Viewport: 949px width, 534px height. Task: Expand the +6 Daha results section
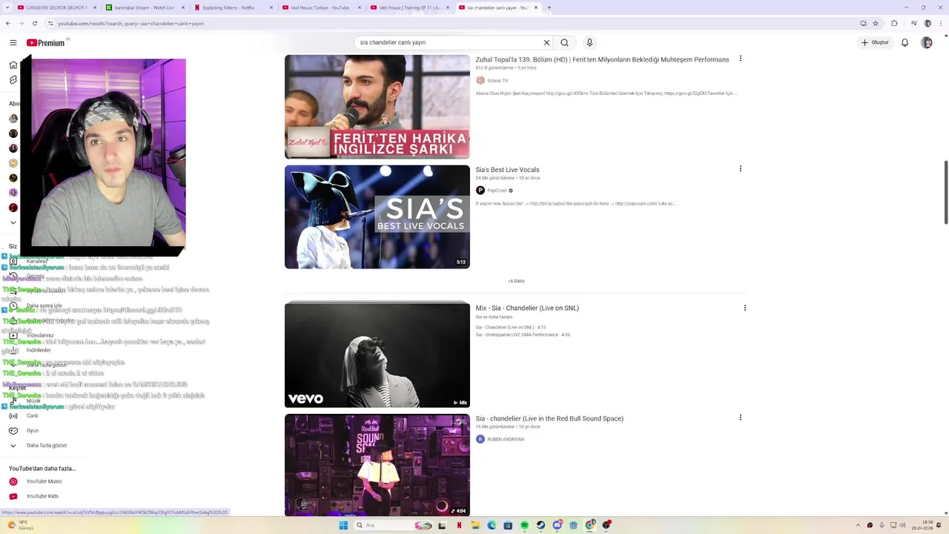(516, 281)
